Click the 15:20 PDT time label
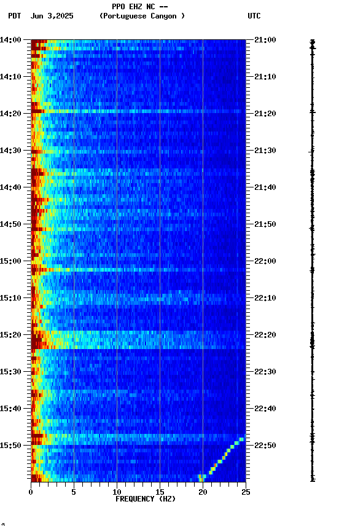The image size is (339, 531). coord(10,336)
